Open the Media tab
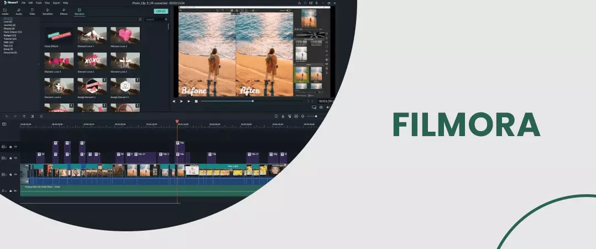The image size is (596, 249). [5, 12]
